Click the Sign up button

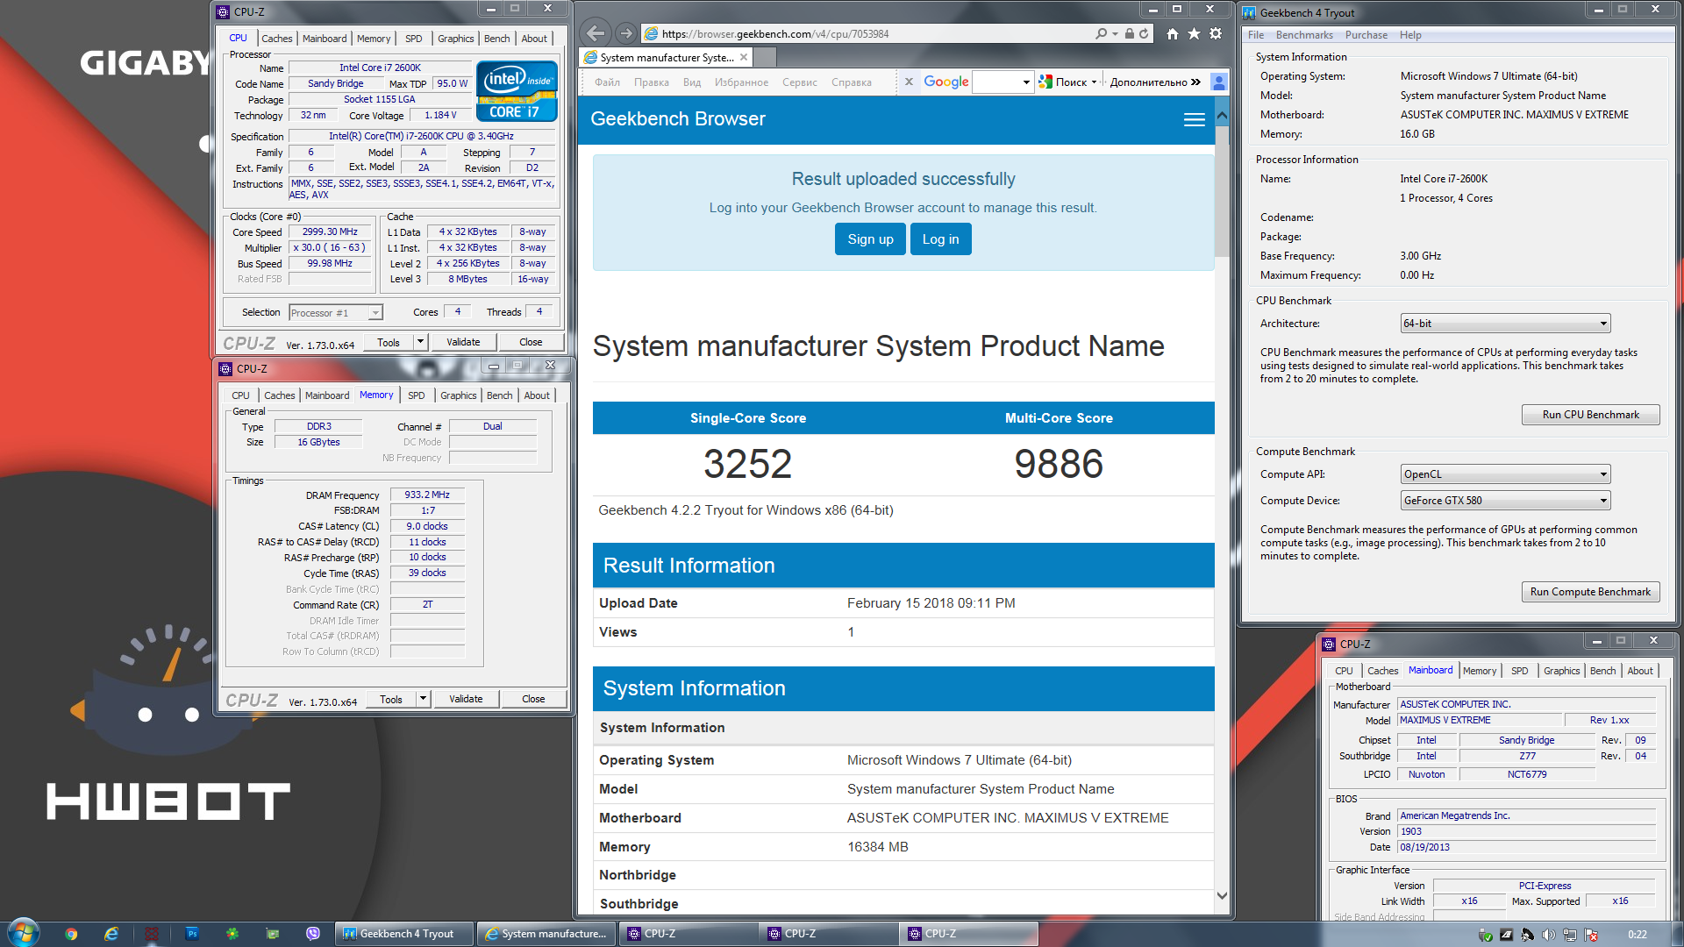870,239
